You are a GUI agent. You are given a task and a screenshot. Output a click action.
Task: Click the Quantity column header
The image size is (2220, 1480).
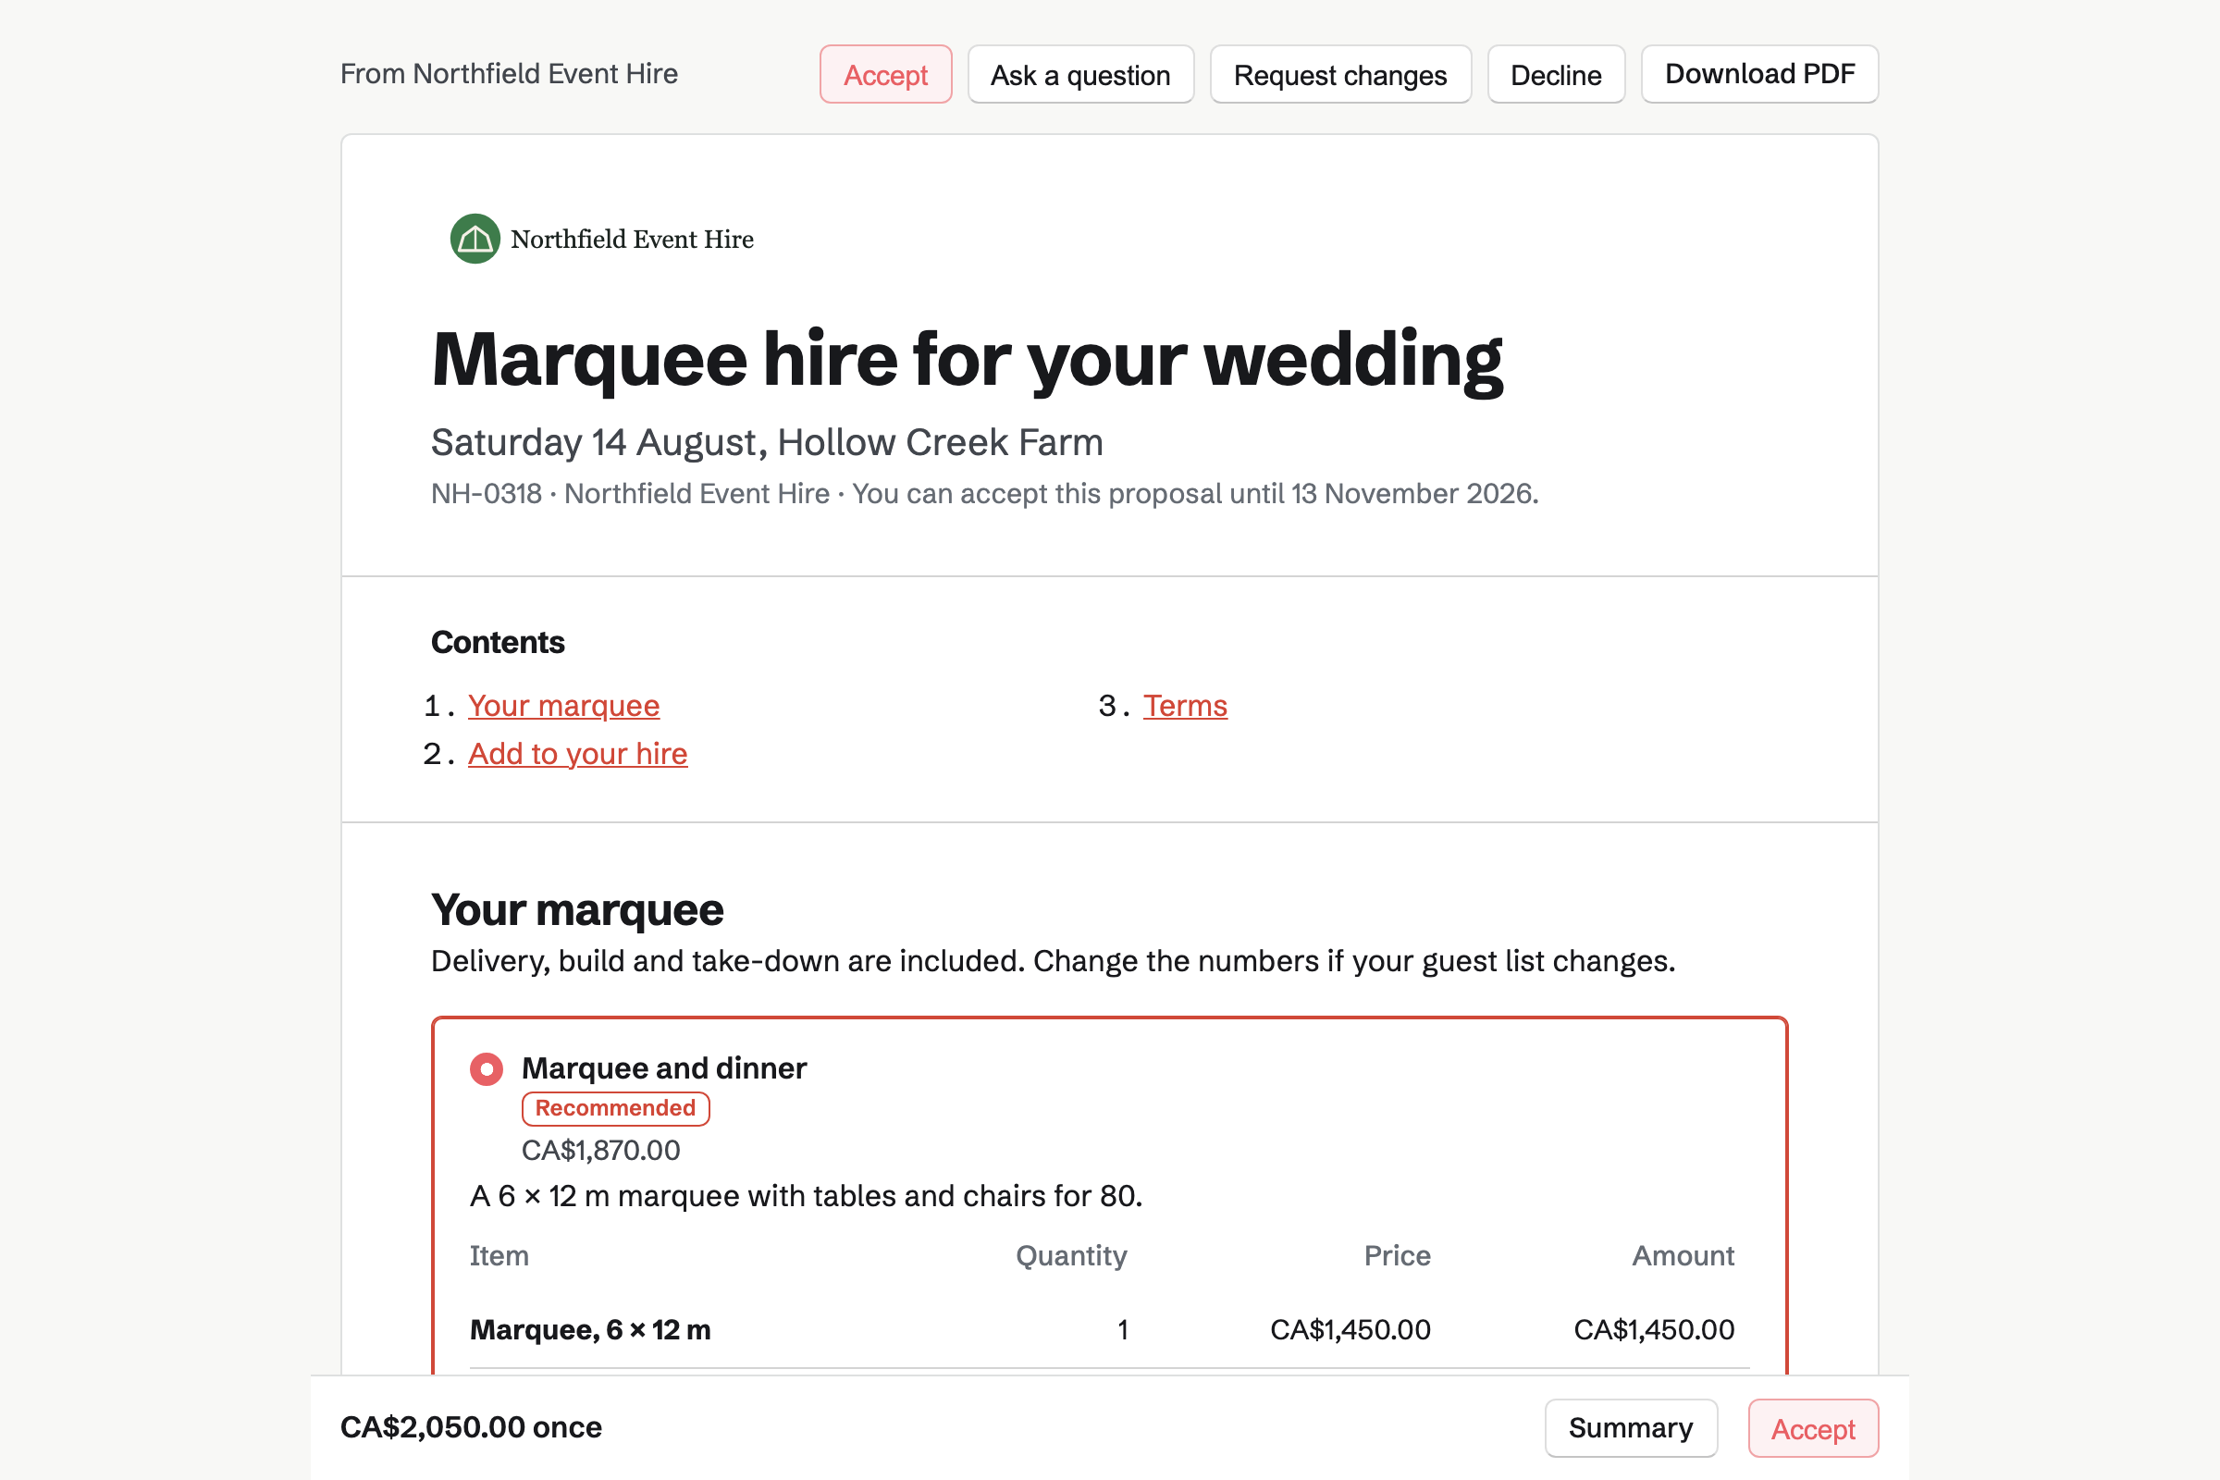coord(1071,1256)
